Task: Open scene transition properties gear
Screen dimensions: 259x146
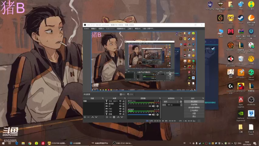Action: [x=181, y=102]
